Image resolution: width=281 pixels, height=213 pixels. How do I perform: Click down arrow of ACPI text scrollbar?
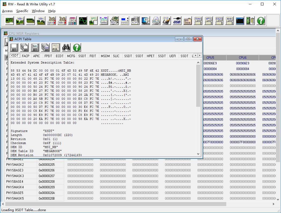[198, 154]
